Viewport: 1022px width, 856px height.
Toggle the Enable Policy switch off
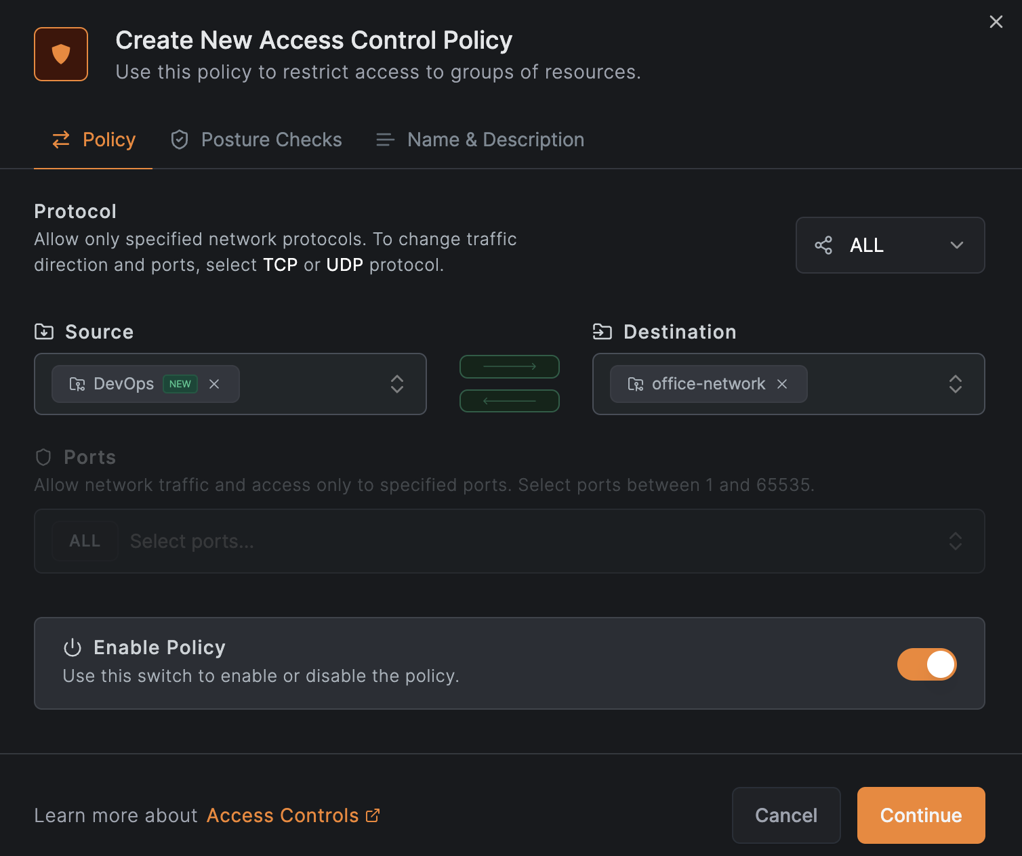926,664
